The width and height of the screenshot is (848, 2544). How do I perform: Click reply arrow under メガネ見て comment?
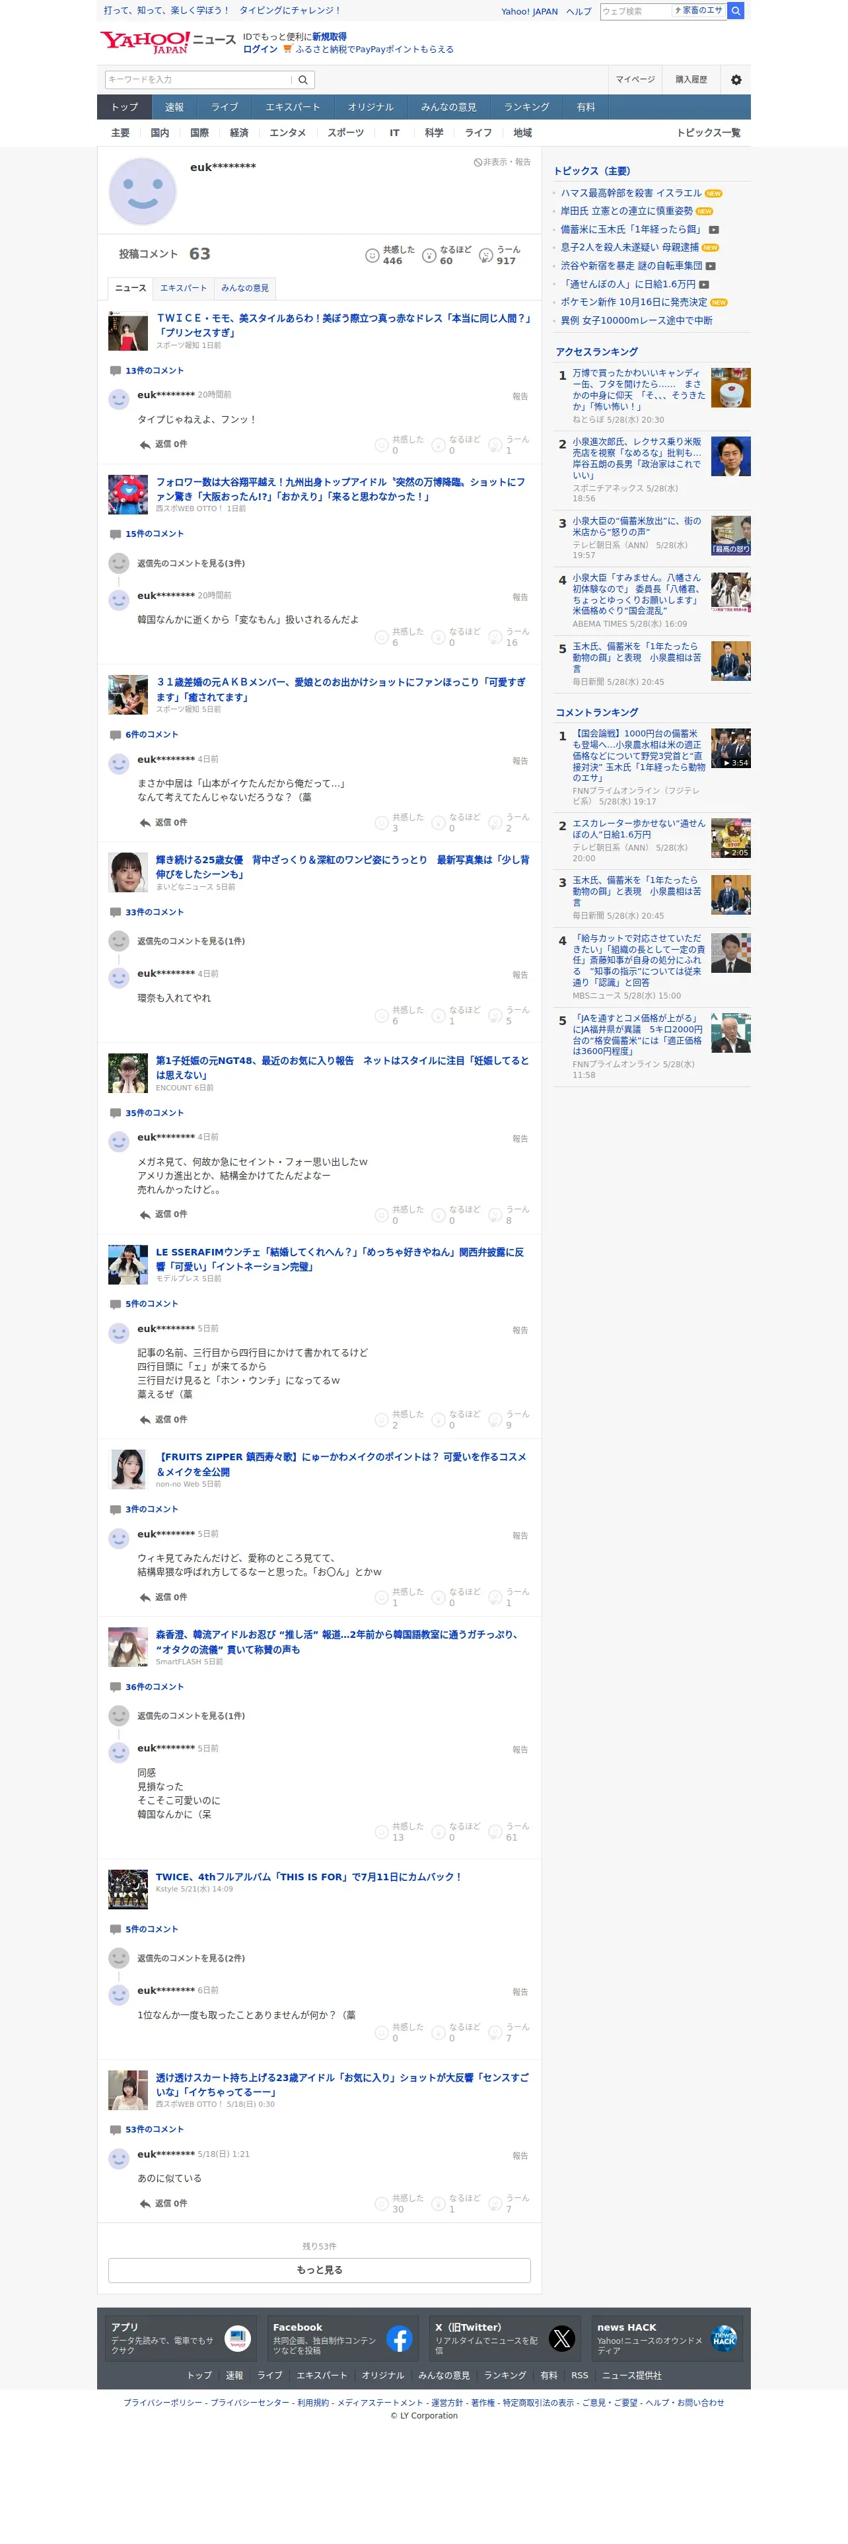tap(145, 1215)
